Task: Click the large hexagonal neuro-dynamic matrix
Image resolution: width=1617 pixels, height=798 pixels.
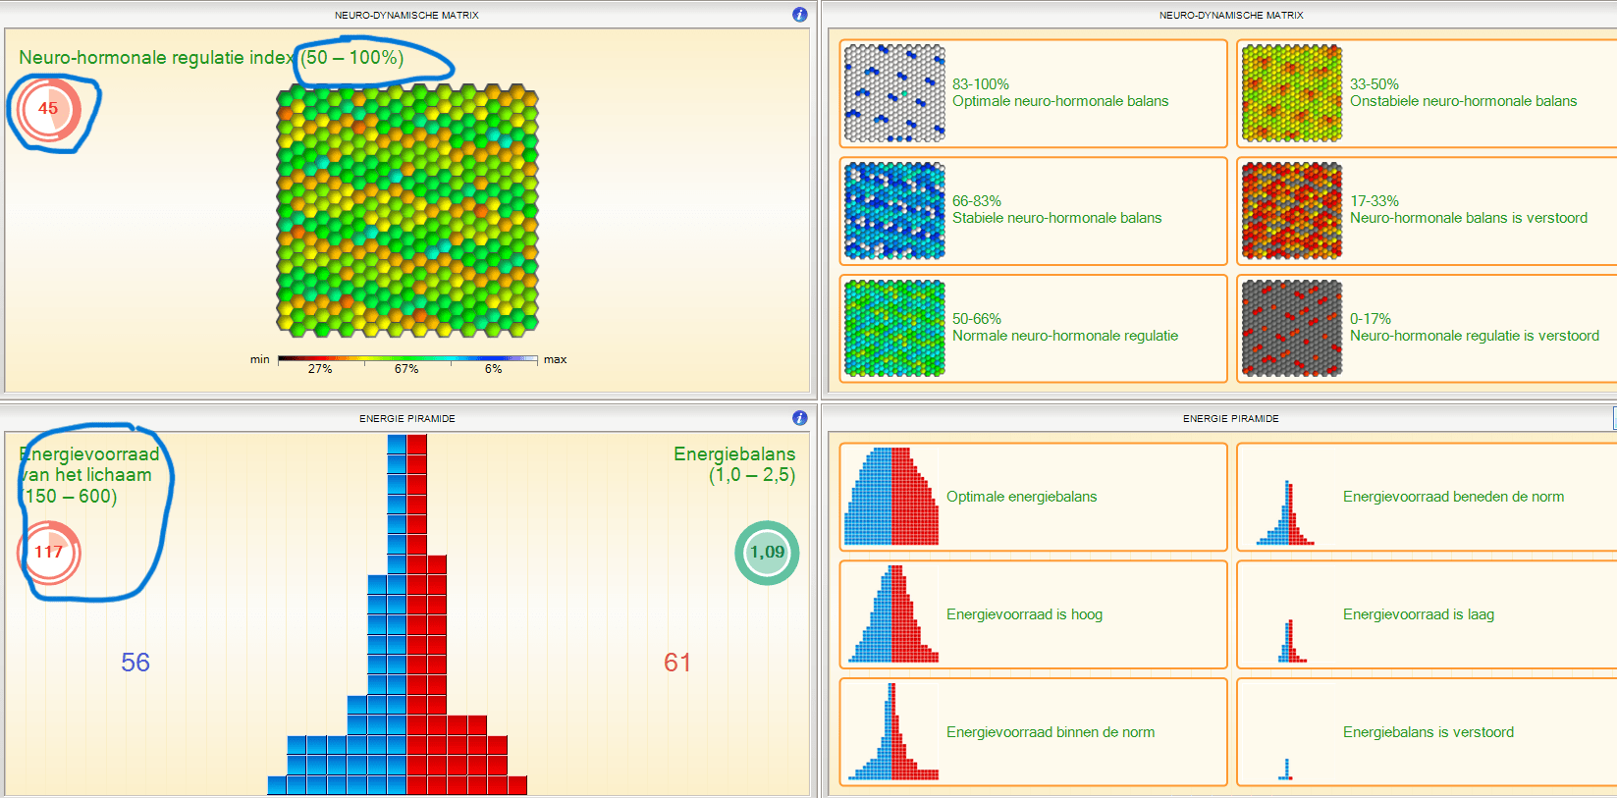Action: [x=407, y=210]
